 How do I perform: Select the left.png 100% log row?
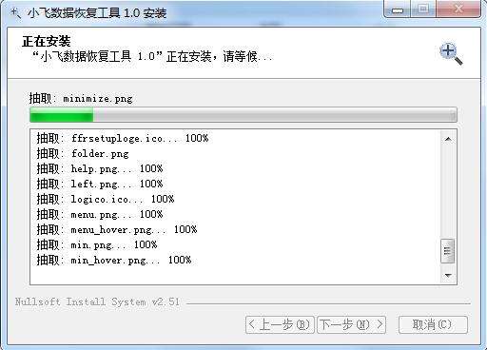click(x=100, y=184)
